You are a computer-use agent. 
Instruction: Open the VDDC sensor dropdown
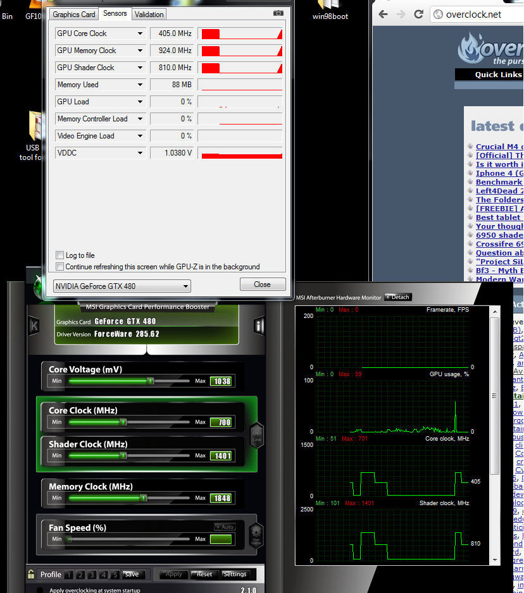(140, 153)
